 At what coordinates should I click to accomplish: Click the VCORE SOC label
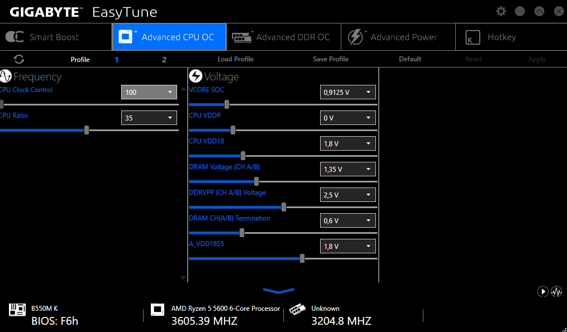coord(207,90)
